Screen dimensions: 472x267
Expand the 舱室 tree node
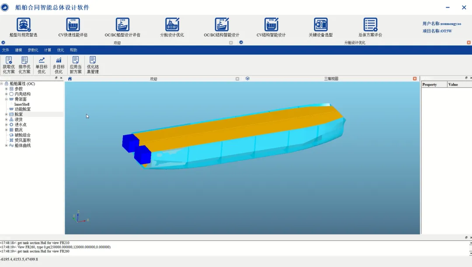pos(6,114)
